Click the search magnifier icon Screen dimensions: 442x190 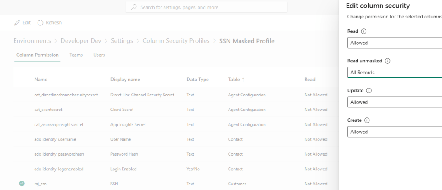point(134,7)
